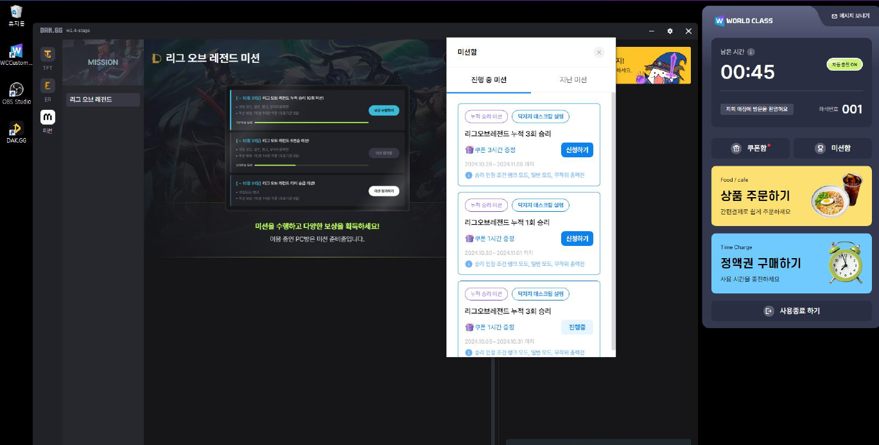879x445 pixels.
Task: Click the 2024.10.28~2024.11.08 까지 date text
Action: (500, 164)
